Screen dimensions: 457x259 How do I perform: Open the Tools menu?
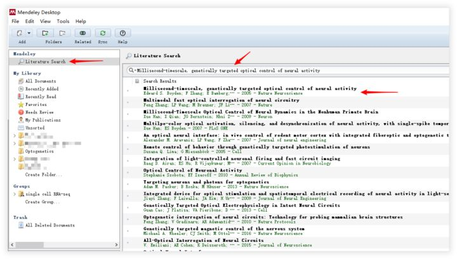tap(63, 22)
